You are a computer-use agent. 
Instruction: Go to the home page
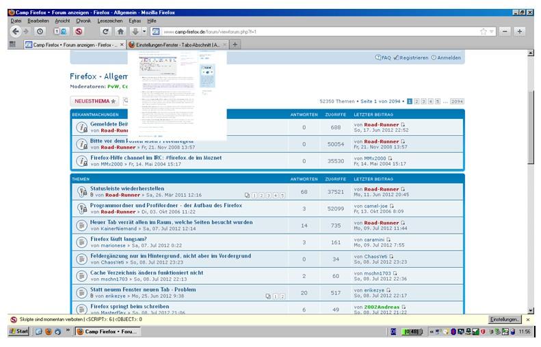point(120,31)
